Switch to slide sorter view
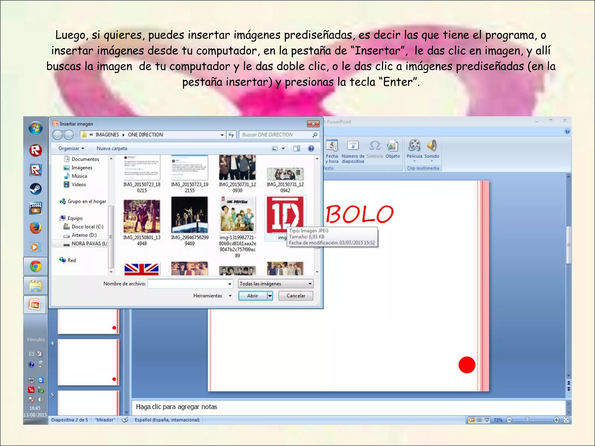Screen dimensions: 595x446 point(479,420)
